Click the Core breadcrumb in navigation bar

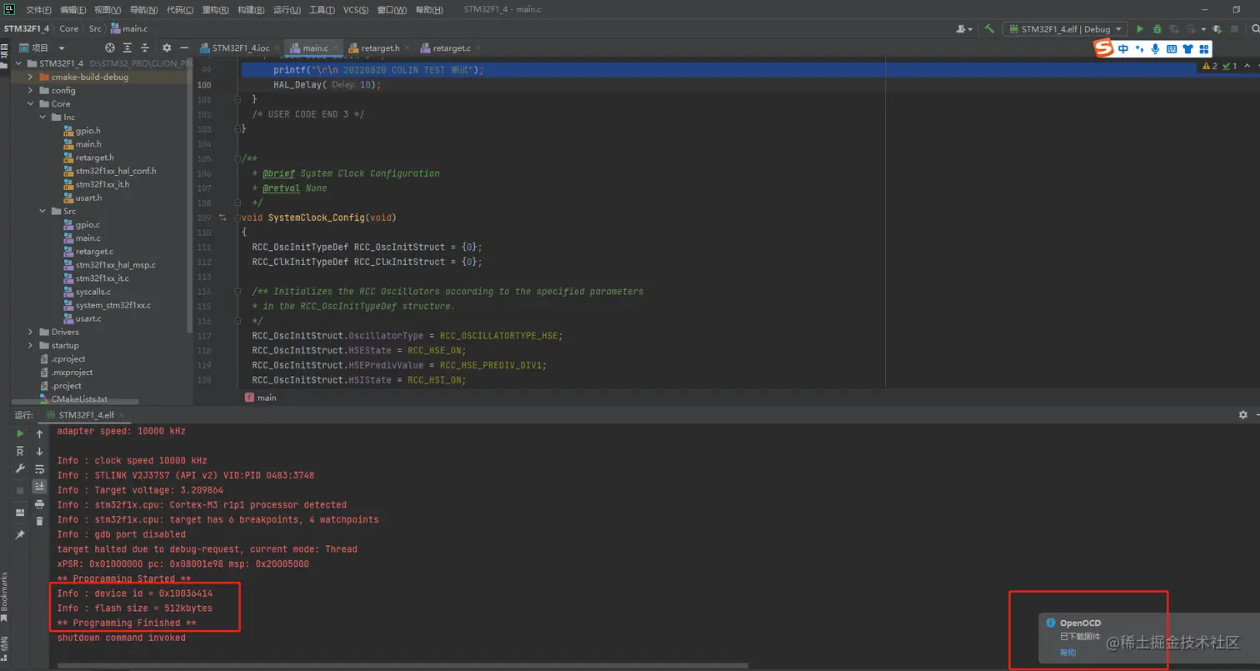(x=69, y=28)
